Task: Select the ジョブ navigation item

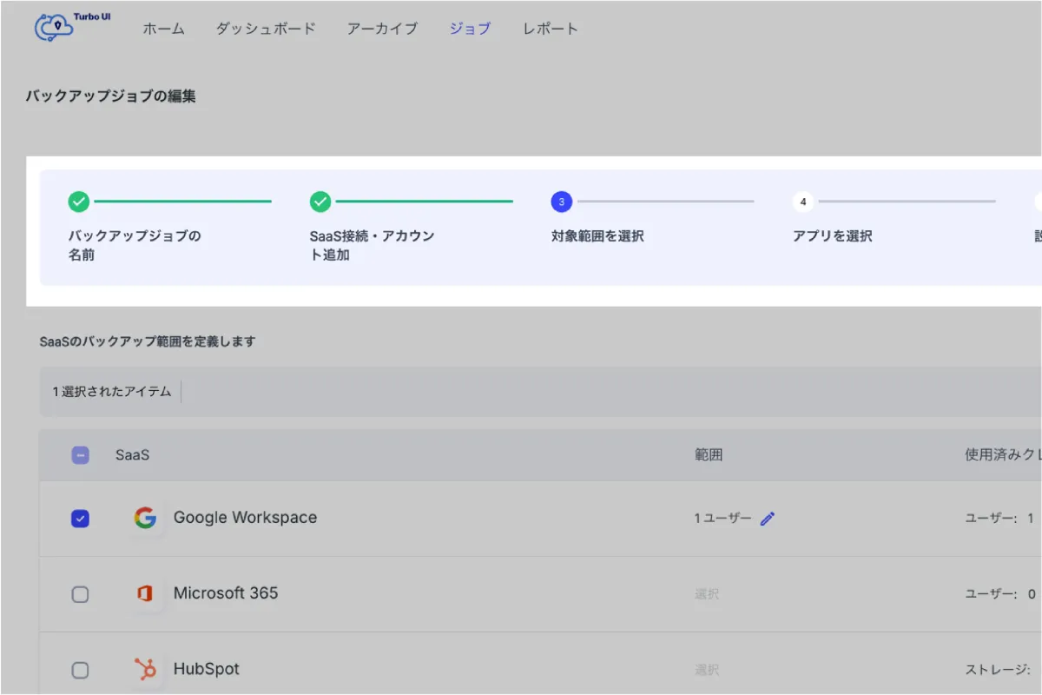Action: (470, 29)
